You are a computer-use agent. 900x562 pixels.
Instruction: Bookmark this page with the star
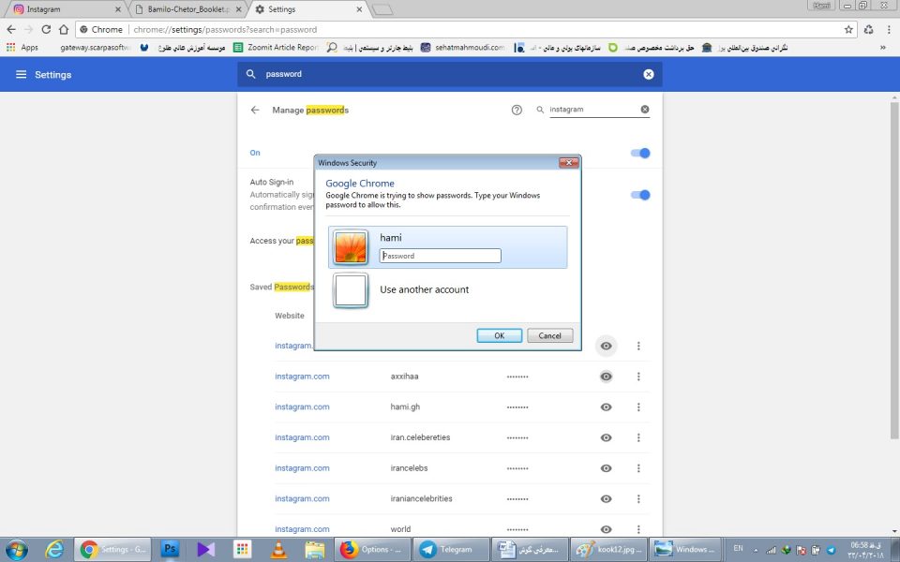(848, 29)
